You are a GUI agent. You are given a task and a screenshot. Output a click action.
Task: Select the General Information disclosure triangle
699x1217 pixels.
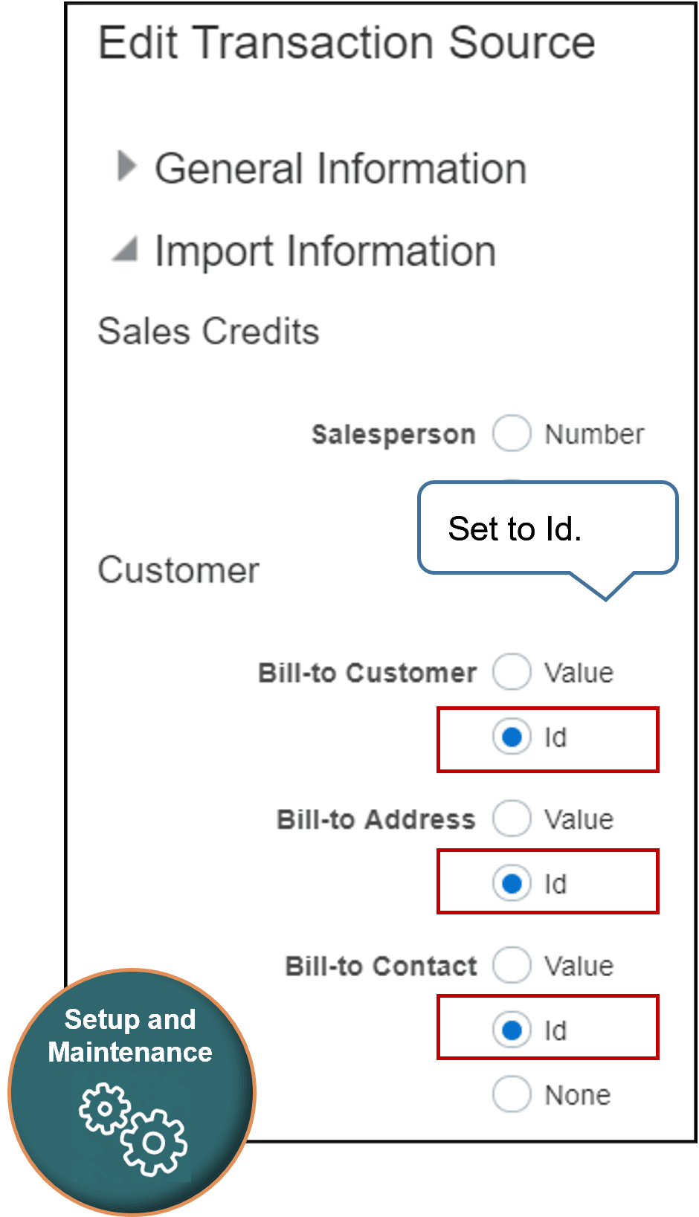click(129, 165)
